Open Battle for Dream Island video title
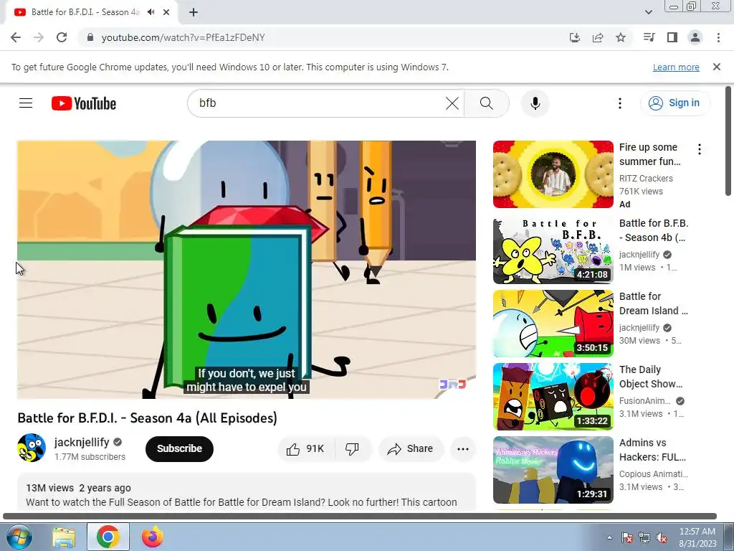The height and width of the screenshot is (551, 734). point(654,303)
